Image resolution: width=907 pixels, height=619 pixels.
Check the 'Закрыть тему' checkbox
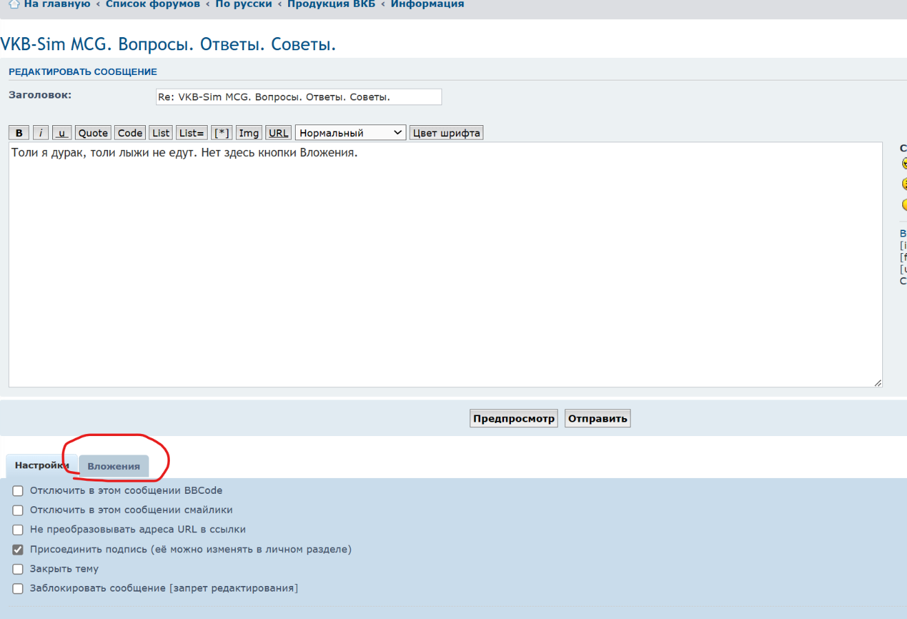18,569
